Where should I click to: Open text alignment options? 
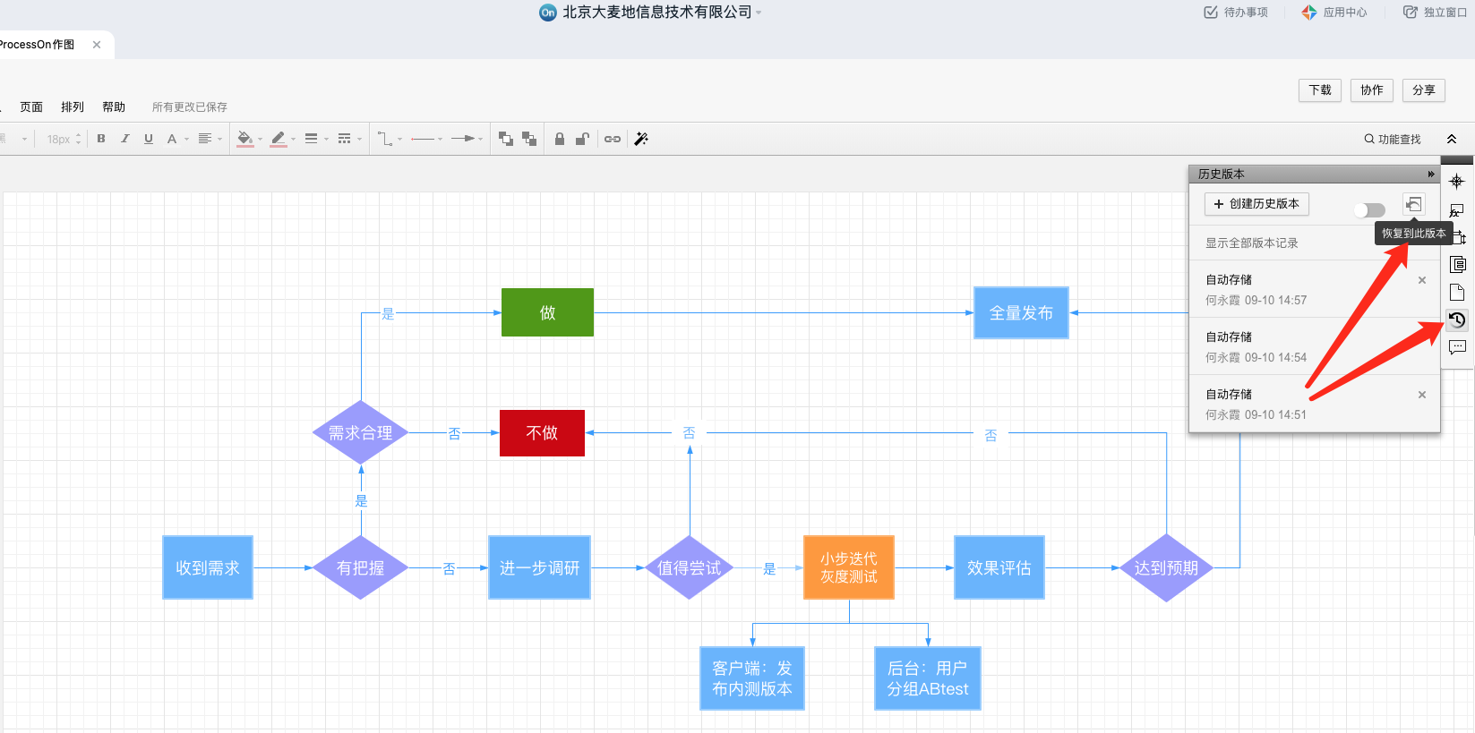pyautogui.click(x=209, y=139)
